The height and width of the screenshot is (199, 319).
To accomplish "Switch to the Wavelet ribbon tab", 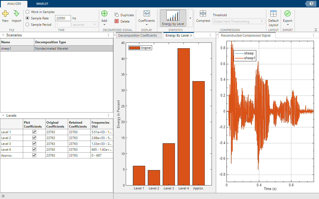I will [x=42, y=4].
